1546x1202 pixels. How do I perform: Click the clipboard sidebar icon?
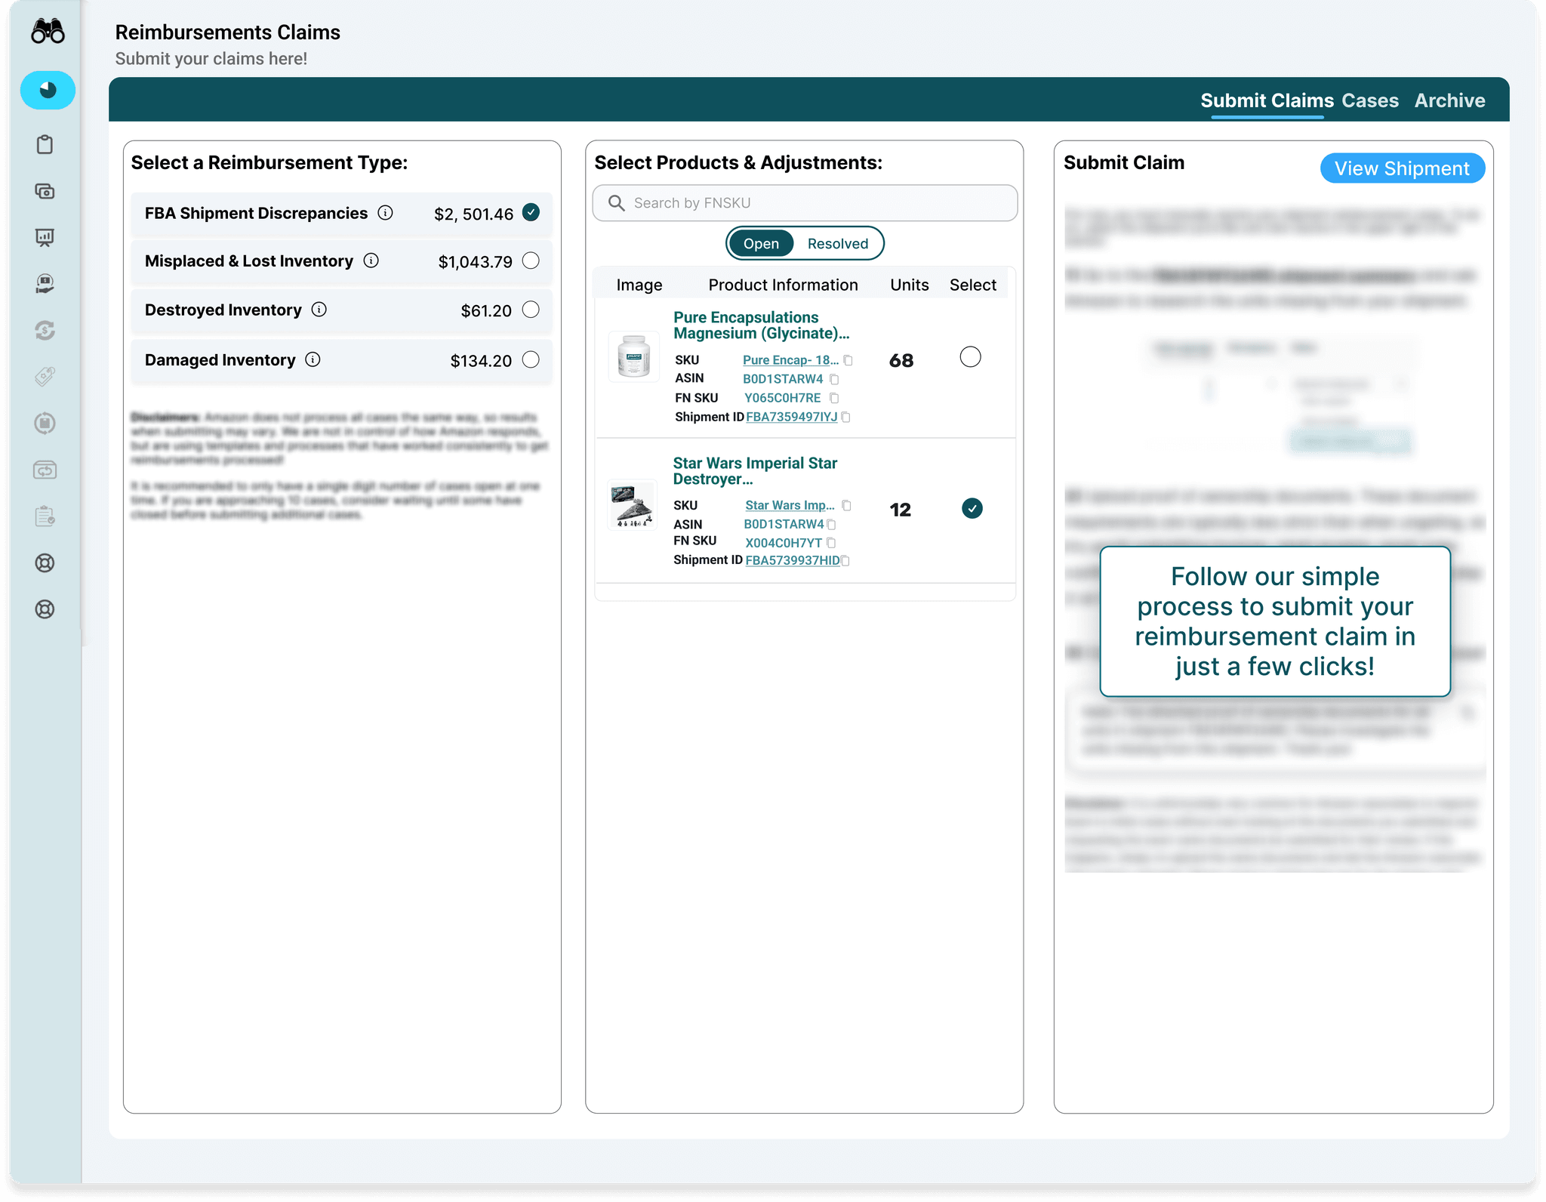coord(45,144)
